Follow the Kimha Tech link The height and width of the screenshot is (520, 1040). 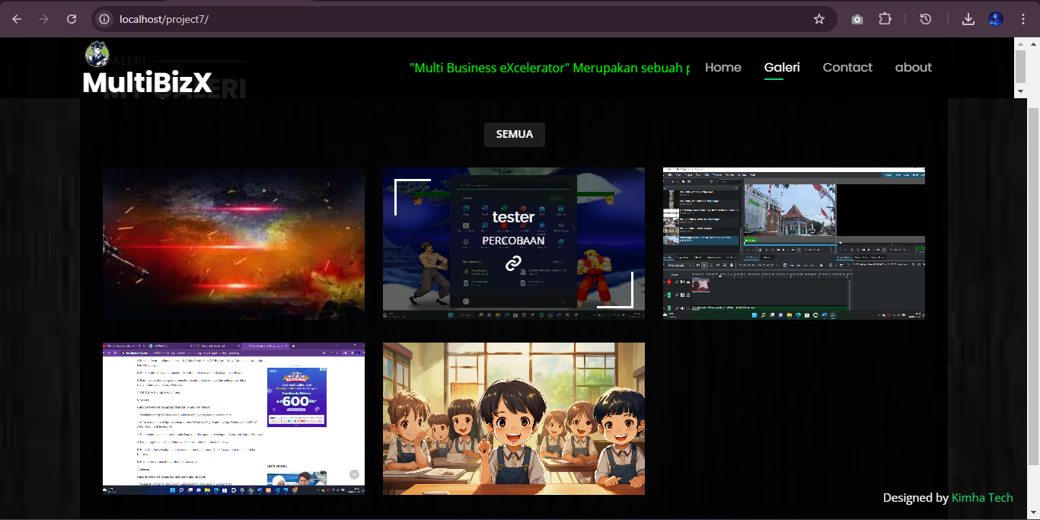click(x=982, y=497)
